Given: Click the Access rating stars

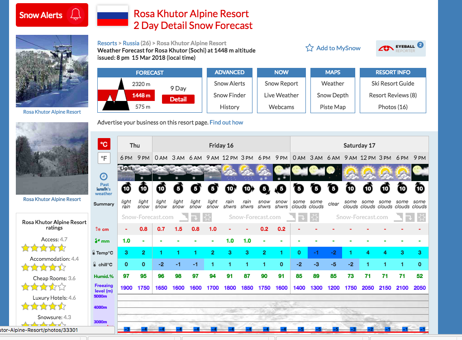Looking at the screenshot, I should pyautogui.click(x=43, y=248).
